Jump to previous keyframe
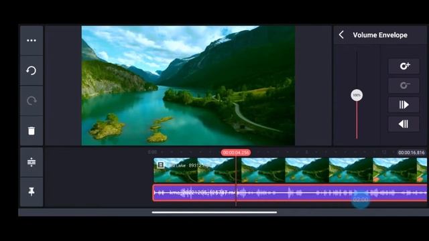This screenshot has height=241, width=429. pyautogui.click(x=404, y=124)
